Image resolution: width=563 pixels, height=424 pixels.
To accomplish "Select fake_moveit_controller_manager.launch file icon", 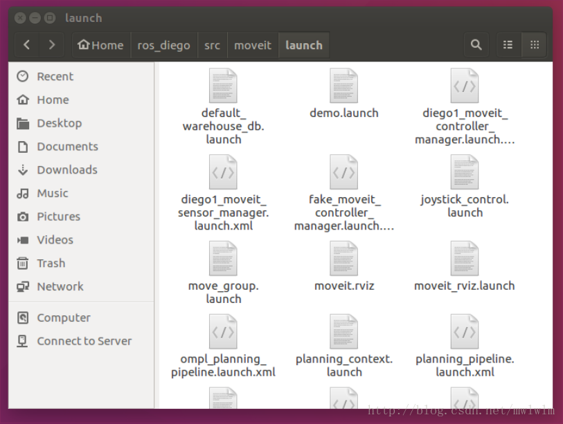I will [344, 172].
